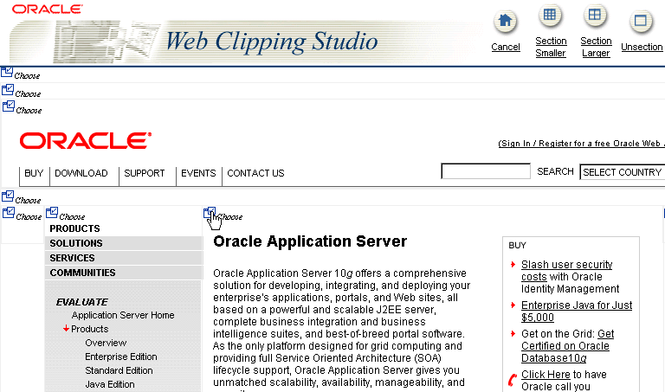Viewport: 665px width, 392px height.
Task: Click EVALUATE heading in sidebar
Action: click(x=82, y=302)
